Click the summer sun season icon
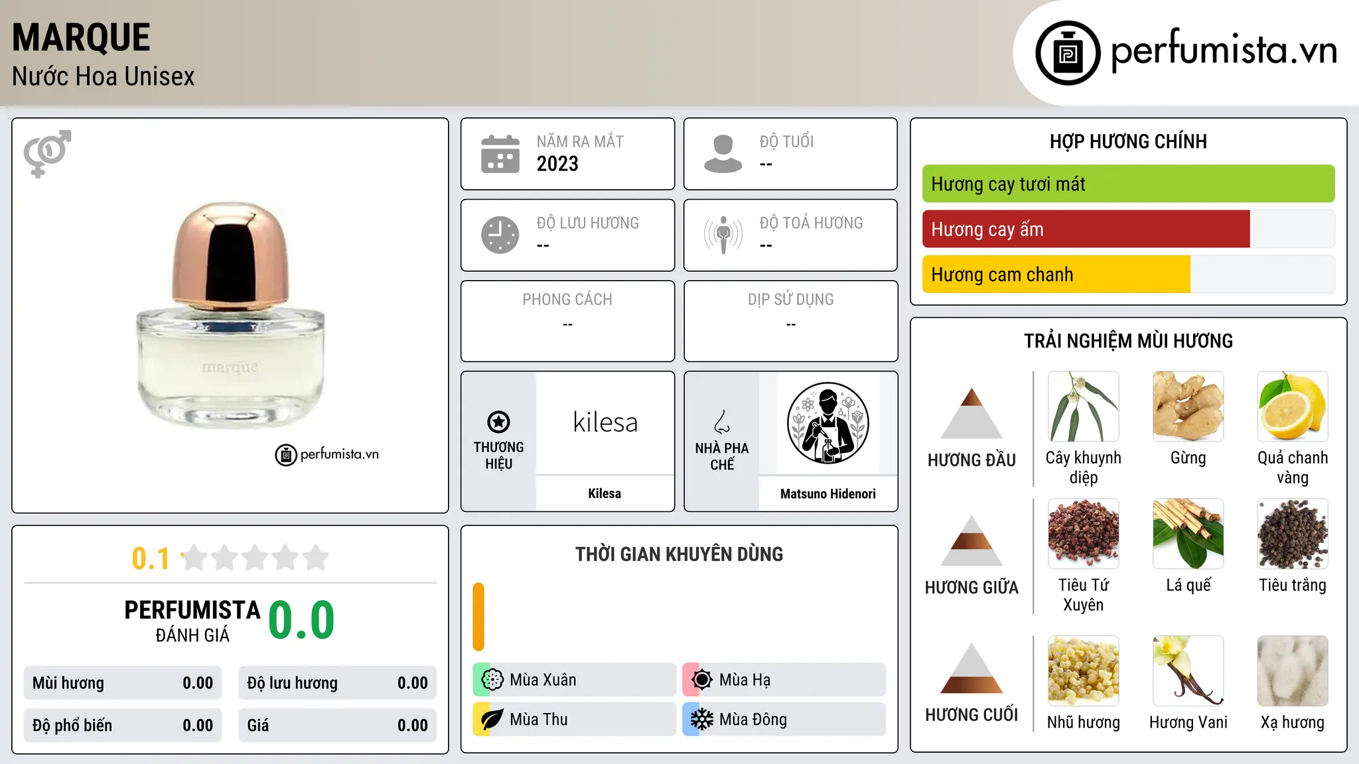 [702, 680]
